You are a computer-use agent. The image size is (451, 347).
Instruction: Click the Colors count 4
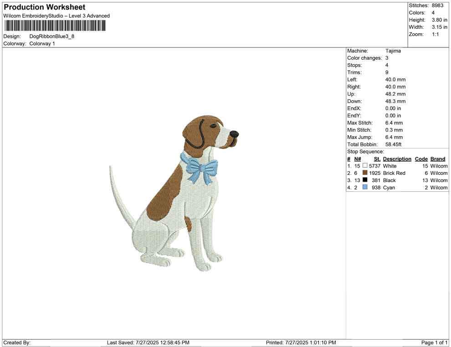pos(433,13)
